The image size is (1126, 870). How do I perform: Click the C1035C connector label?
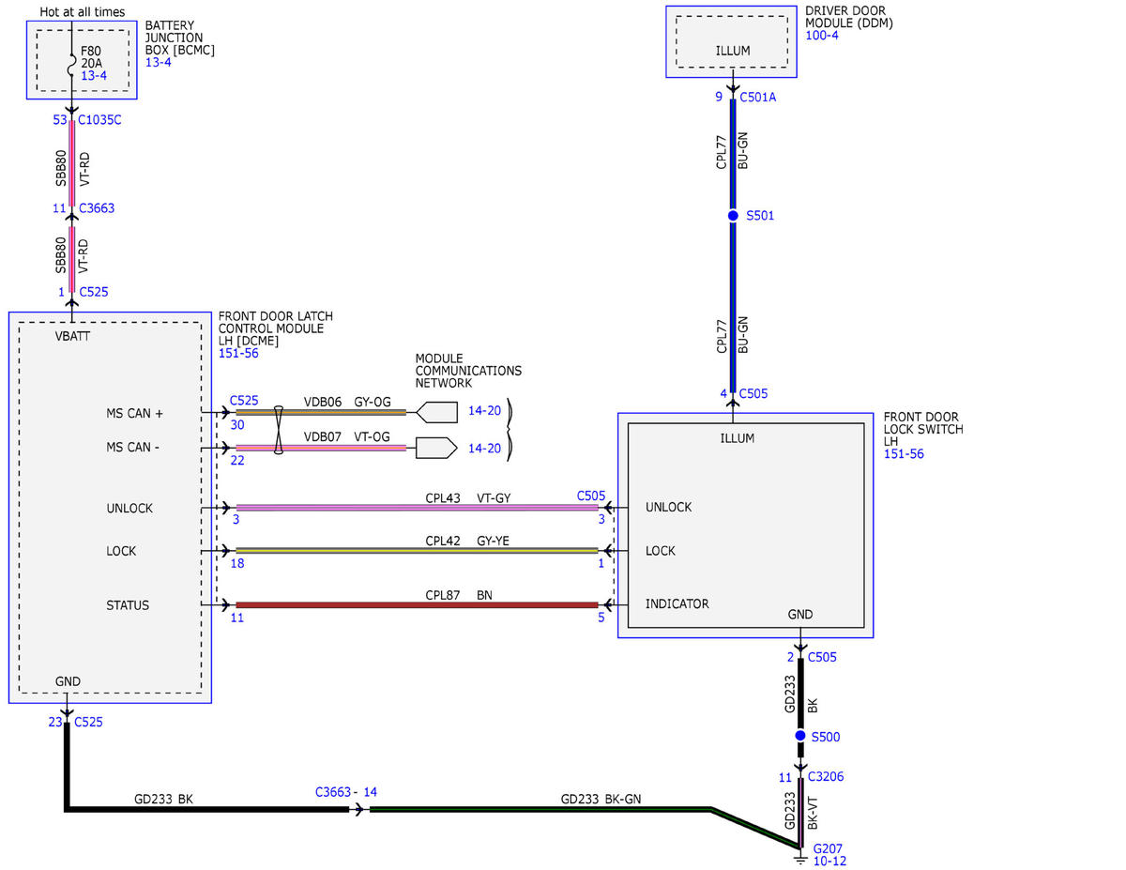pos(100,120)
